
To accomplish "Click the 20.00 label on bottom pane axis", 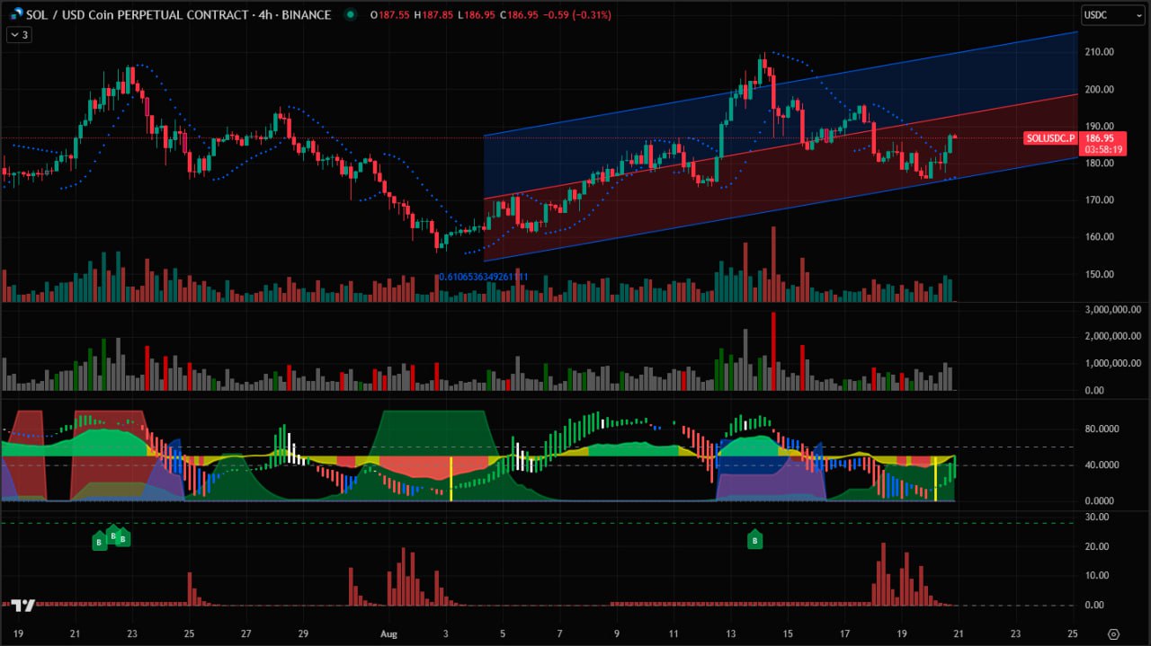I will tap(1097, 545).
